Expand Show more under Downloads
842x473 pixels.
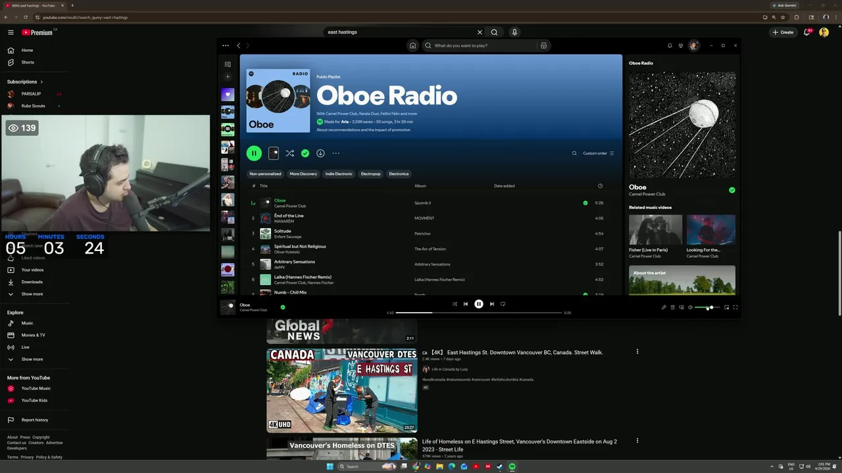(32, 294)
